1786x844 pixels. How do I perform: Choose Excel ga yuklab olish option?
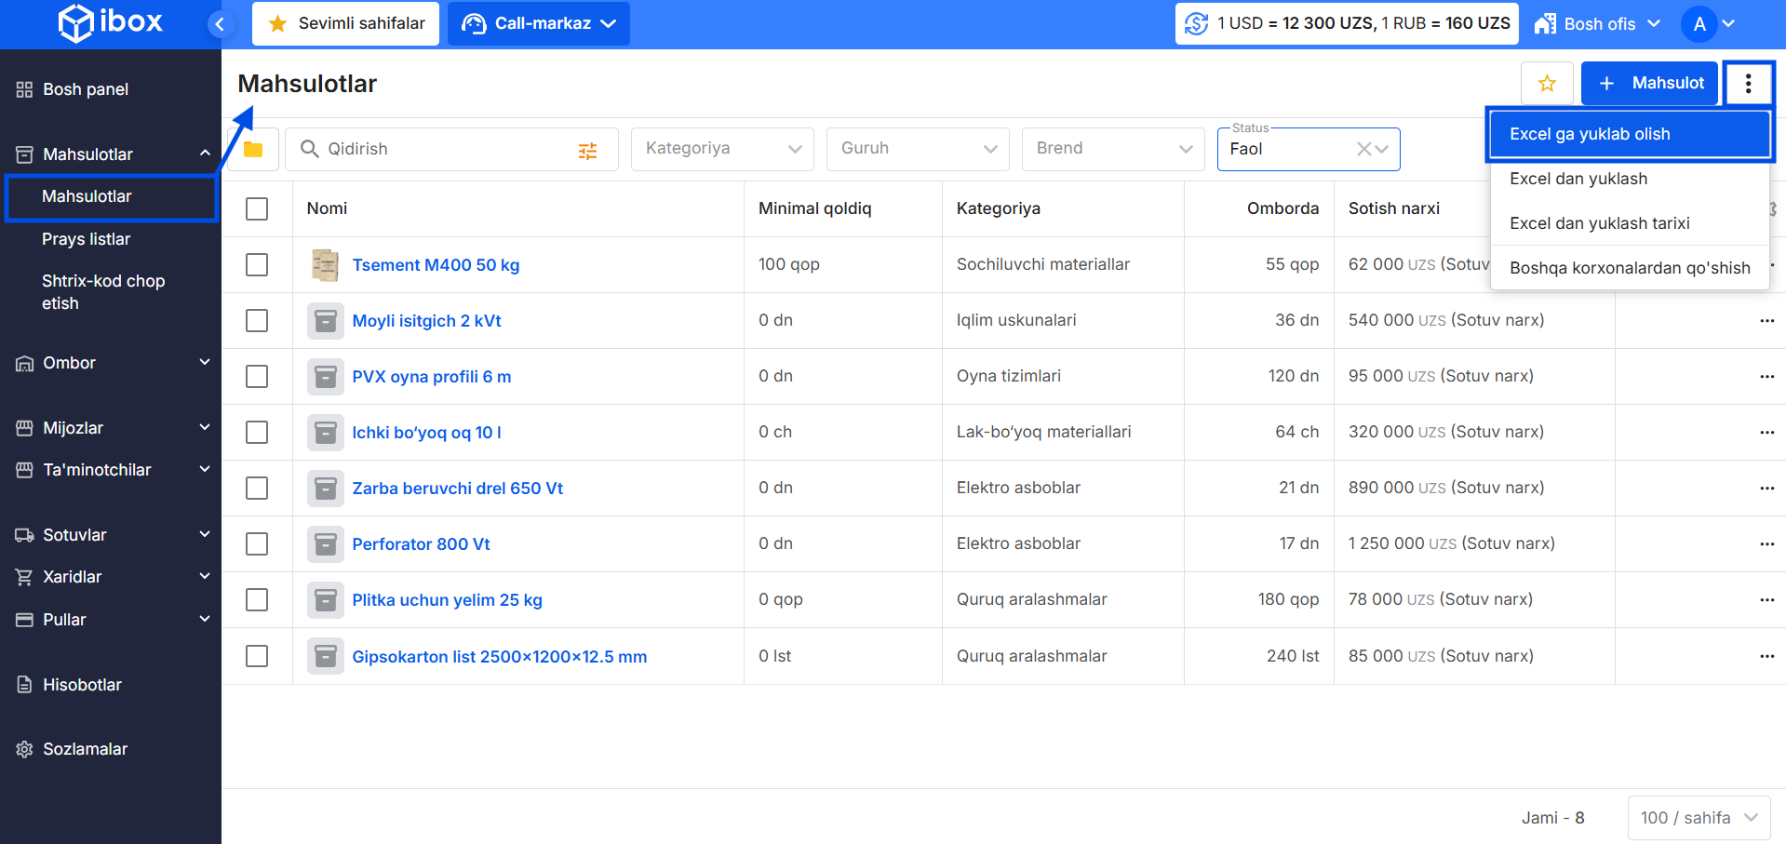coord(1628,134)
